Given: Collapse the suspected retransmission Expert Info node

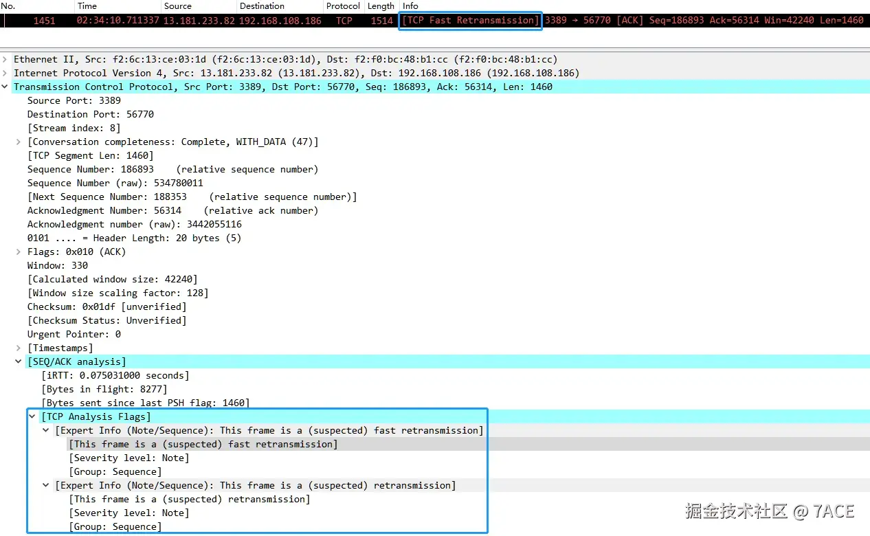Looking at the screenshot, I should point(47,486).
